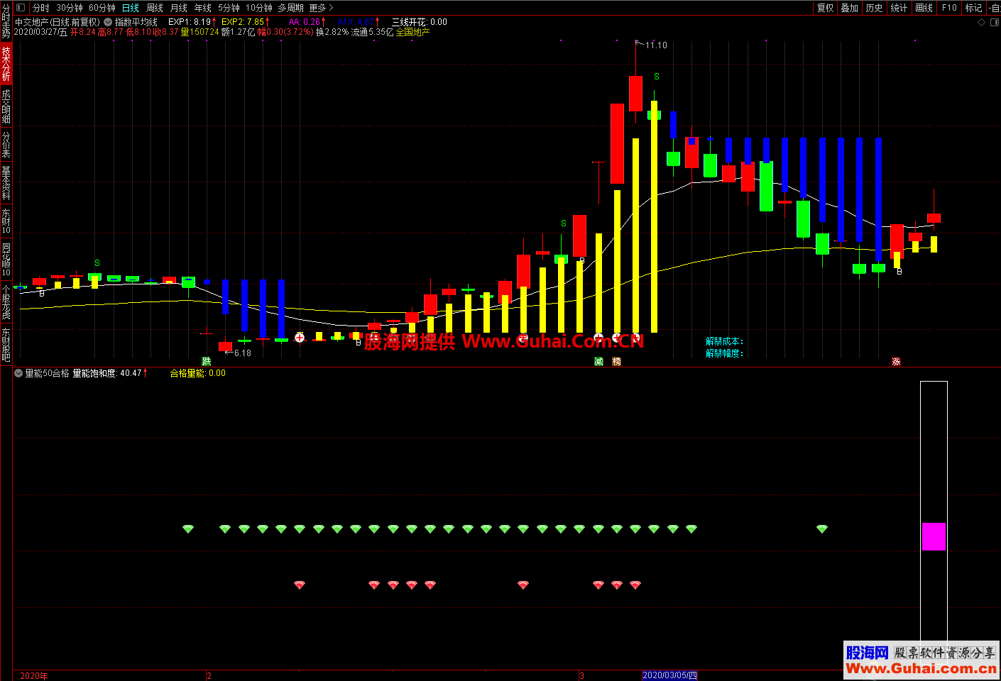Open 成交明细 side tab

tap(6, 106)
